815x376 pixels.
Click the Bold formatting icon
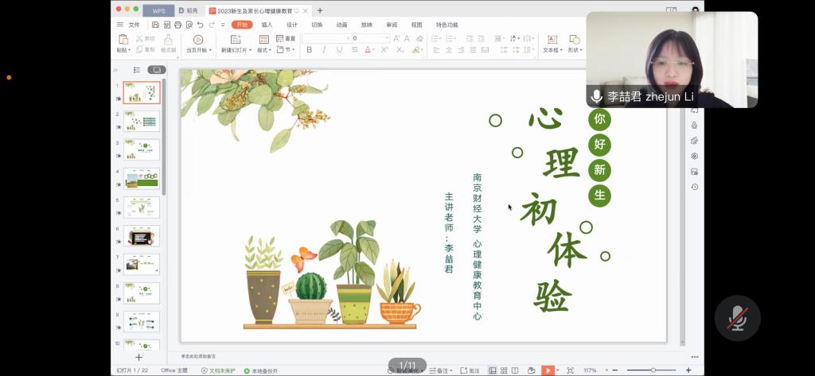[x=308, y=49]
